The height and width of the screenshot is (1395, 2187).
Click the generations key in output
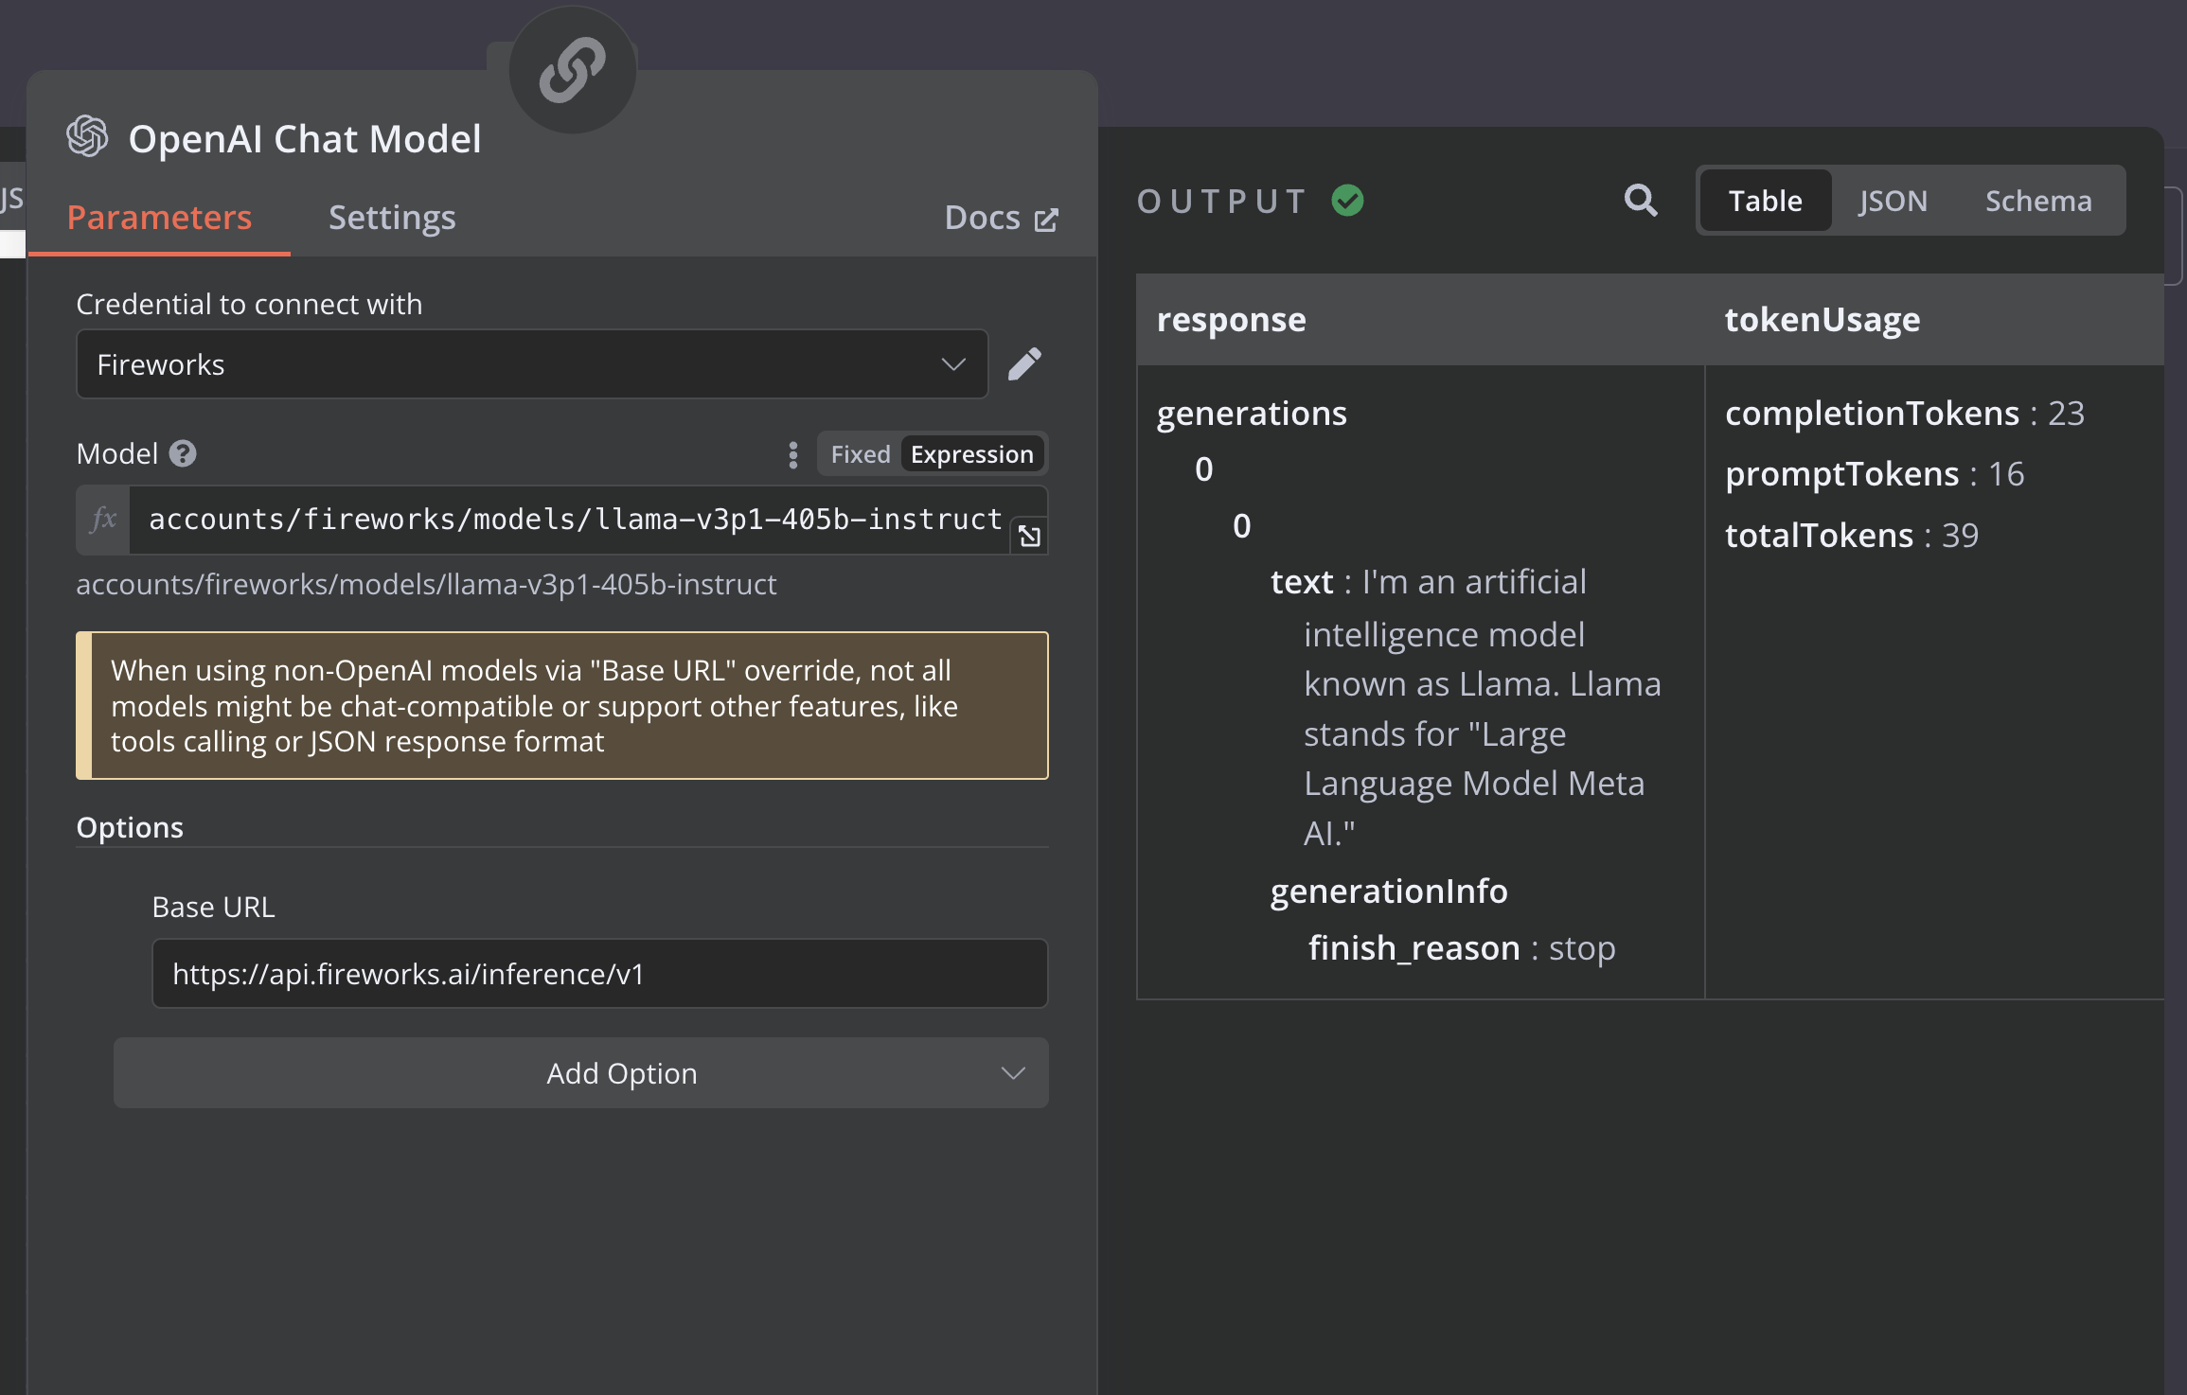(1252, 414)
